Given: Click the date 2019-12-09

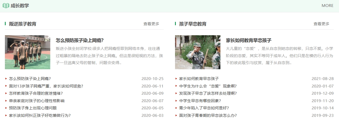Looking at the screenshot, I should tap(323, 93).
